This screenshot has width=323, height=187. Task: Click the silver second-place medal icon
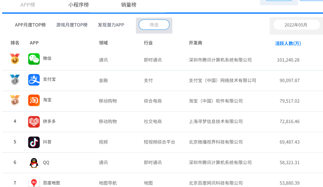coord(15,80)
